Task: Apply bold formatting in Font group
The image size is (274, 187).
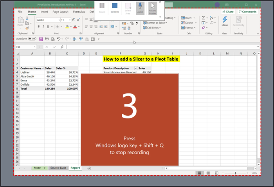Action: click(x=38, y=27)
